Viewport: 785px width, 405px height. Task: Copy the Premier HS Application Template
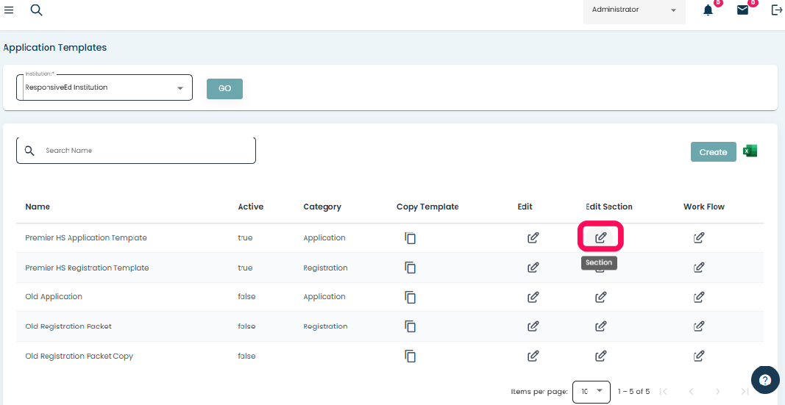click(410, 237)
